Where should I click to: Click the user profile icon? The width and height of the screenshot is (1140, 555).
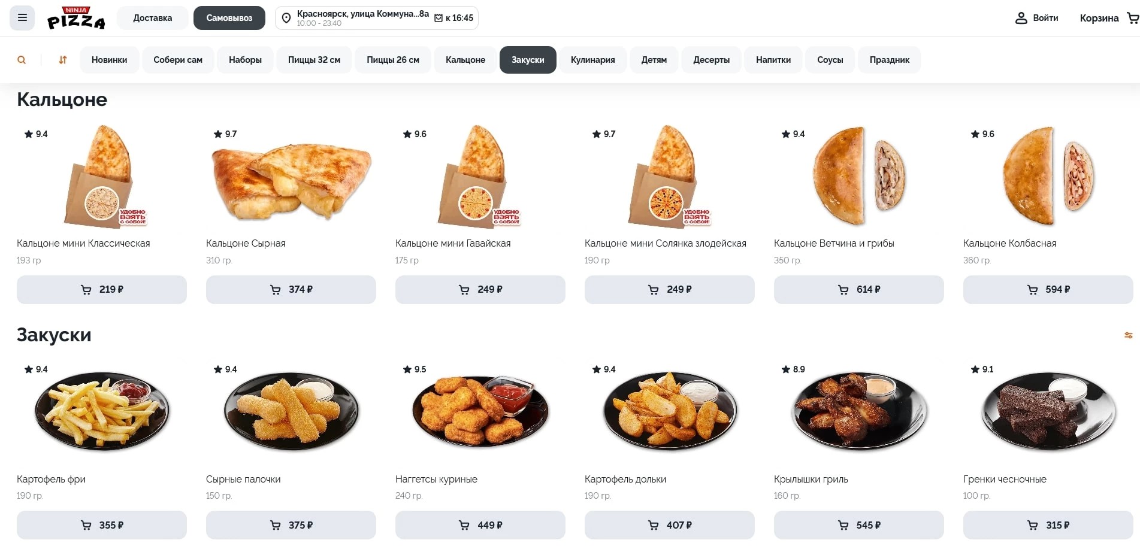click(1021, 18)
